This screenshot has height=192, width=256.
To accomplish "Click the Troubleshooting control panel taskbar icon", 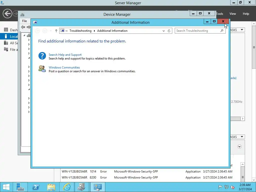I will 98,187.
